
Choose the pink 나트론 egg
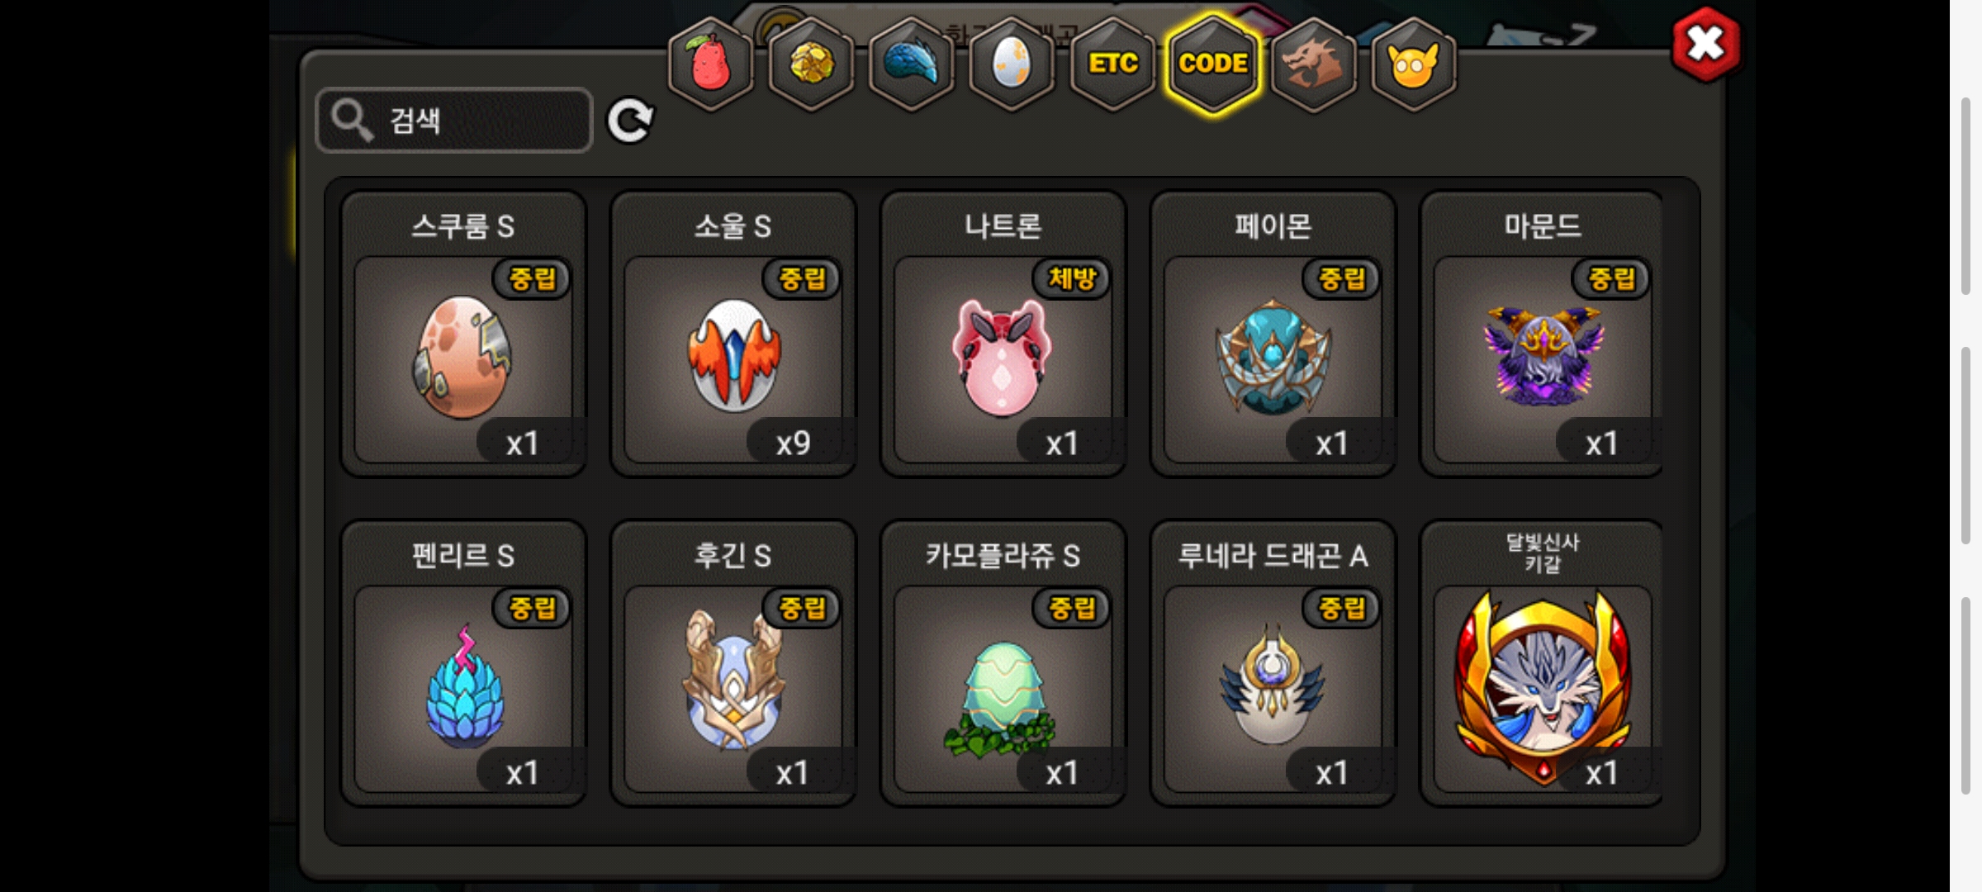click(1003, 334)
